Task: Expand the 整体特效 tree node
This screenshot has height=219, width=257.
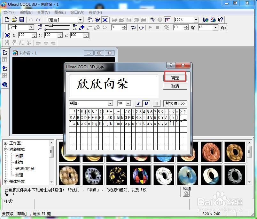Action: (x=5, y=182)
